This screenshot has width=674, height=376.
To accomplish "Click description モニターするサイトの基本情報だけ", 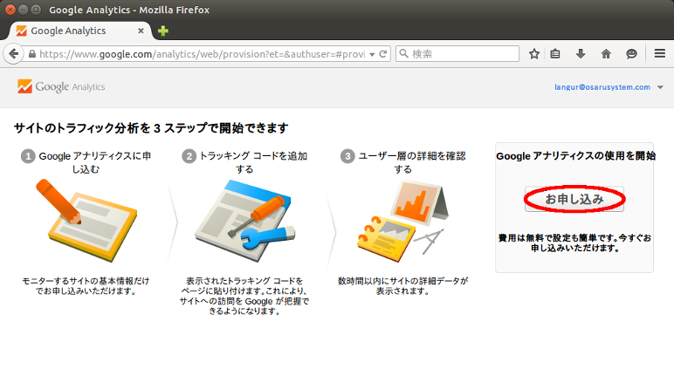I will (86, 281).
